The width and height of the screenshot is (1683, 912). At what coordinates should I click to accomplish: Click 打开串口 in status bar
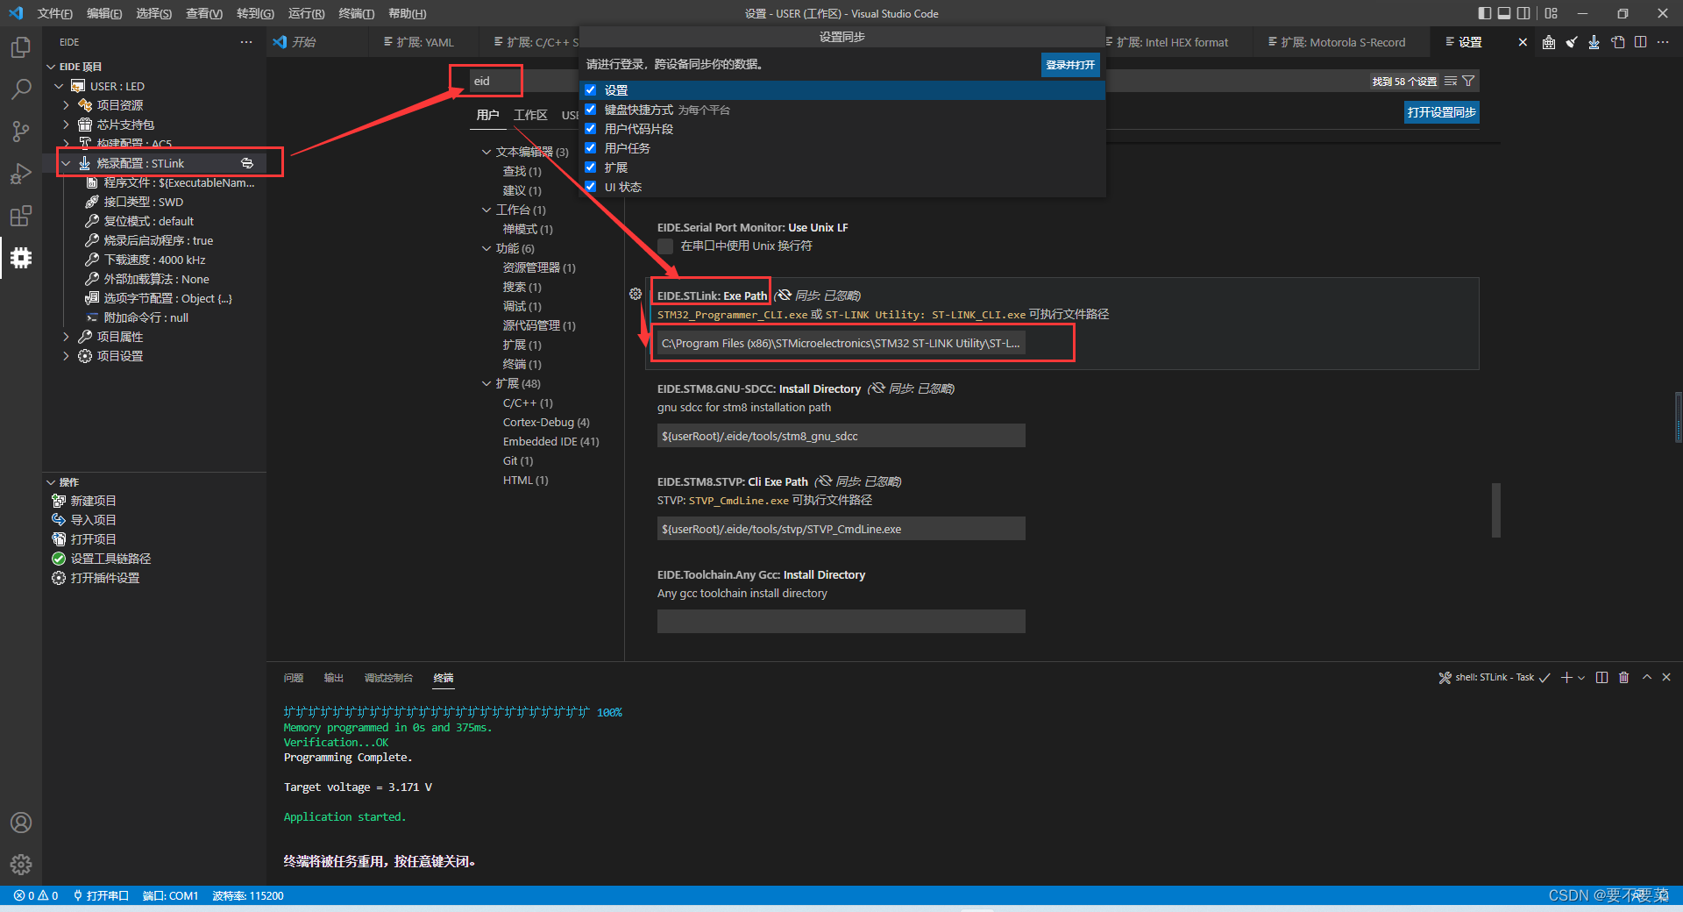click(101, 895)
